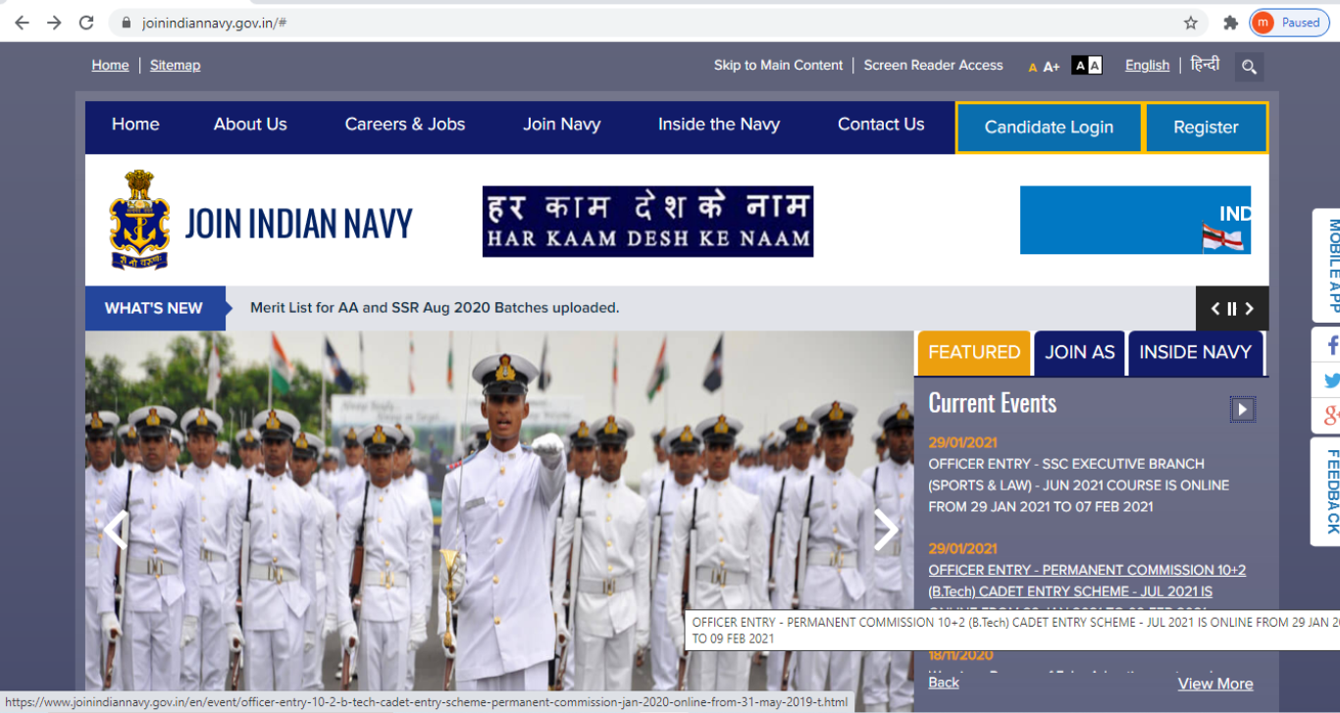Open the FEEDBACK side tab
The width and height of the screenshot is (1340, 713).
[x=1326, y=491]
